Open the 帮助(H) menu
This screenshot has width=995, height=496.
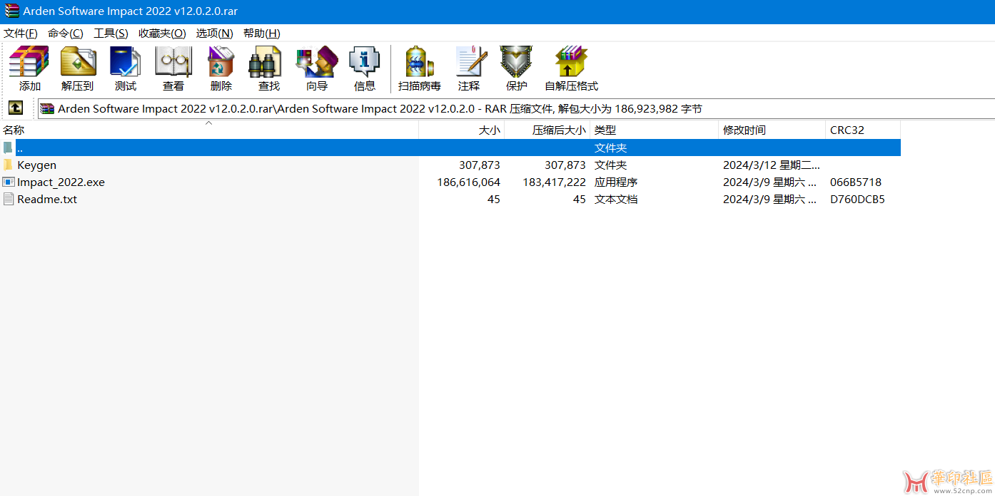[262, 33]
